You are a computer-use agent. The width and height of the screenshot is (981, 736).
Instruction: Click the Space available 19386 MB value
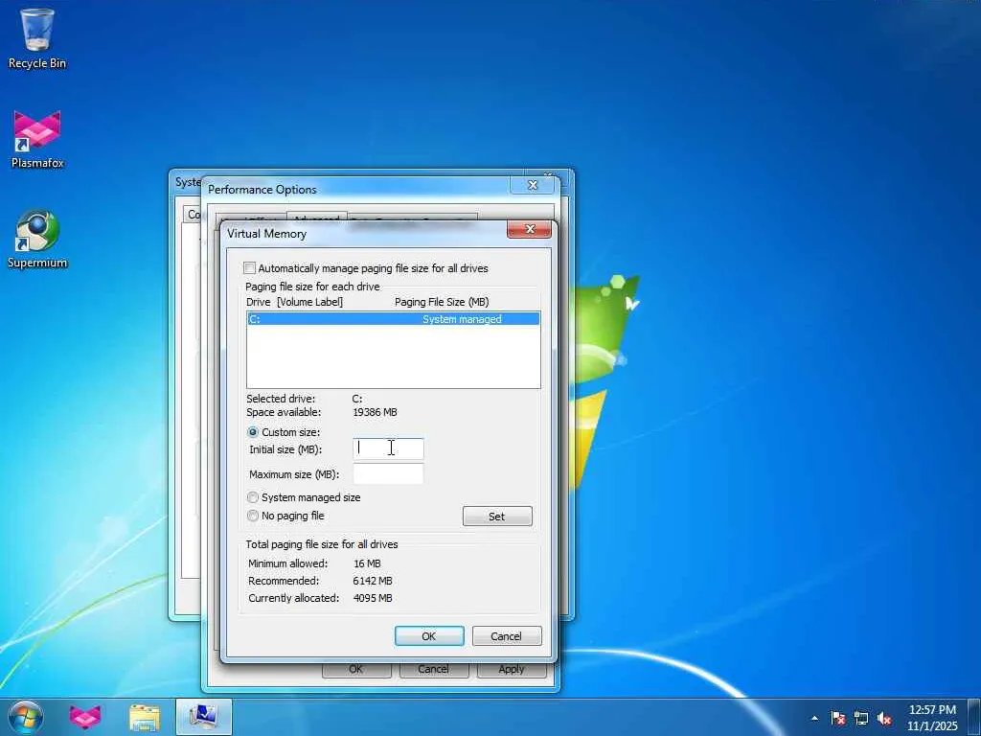[375, 412]
